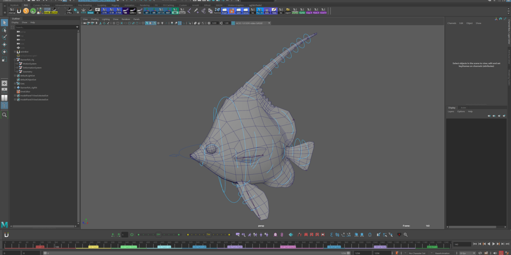Click the Outliner search field
The height and width of the screenshot is (255, 511).
point(45,27)
